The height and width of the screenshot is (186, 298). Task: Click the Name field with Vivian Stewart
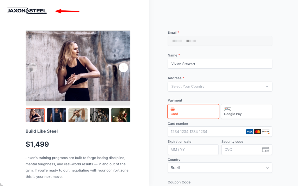(220, 64)
